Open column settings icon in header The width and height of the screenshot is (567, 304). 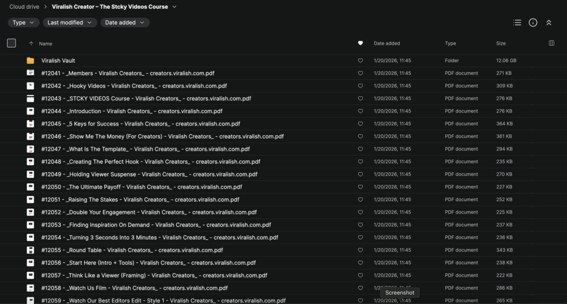point(551,43)
